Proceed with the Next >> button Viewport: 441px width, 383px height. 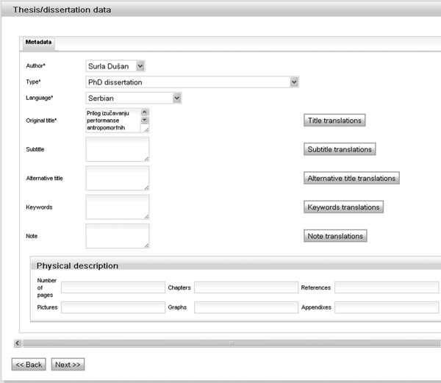click(x=68, y=364)
